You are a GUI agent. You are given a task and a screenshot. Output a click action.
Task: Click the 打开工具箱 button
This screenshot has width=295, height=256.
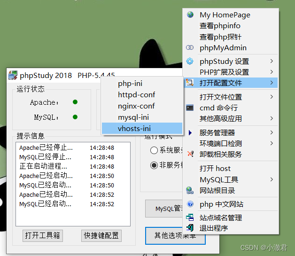[x=43, y=235]
